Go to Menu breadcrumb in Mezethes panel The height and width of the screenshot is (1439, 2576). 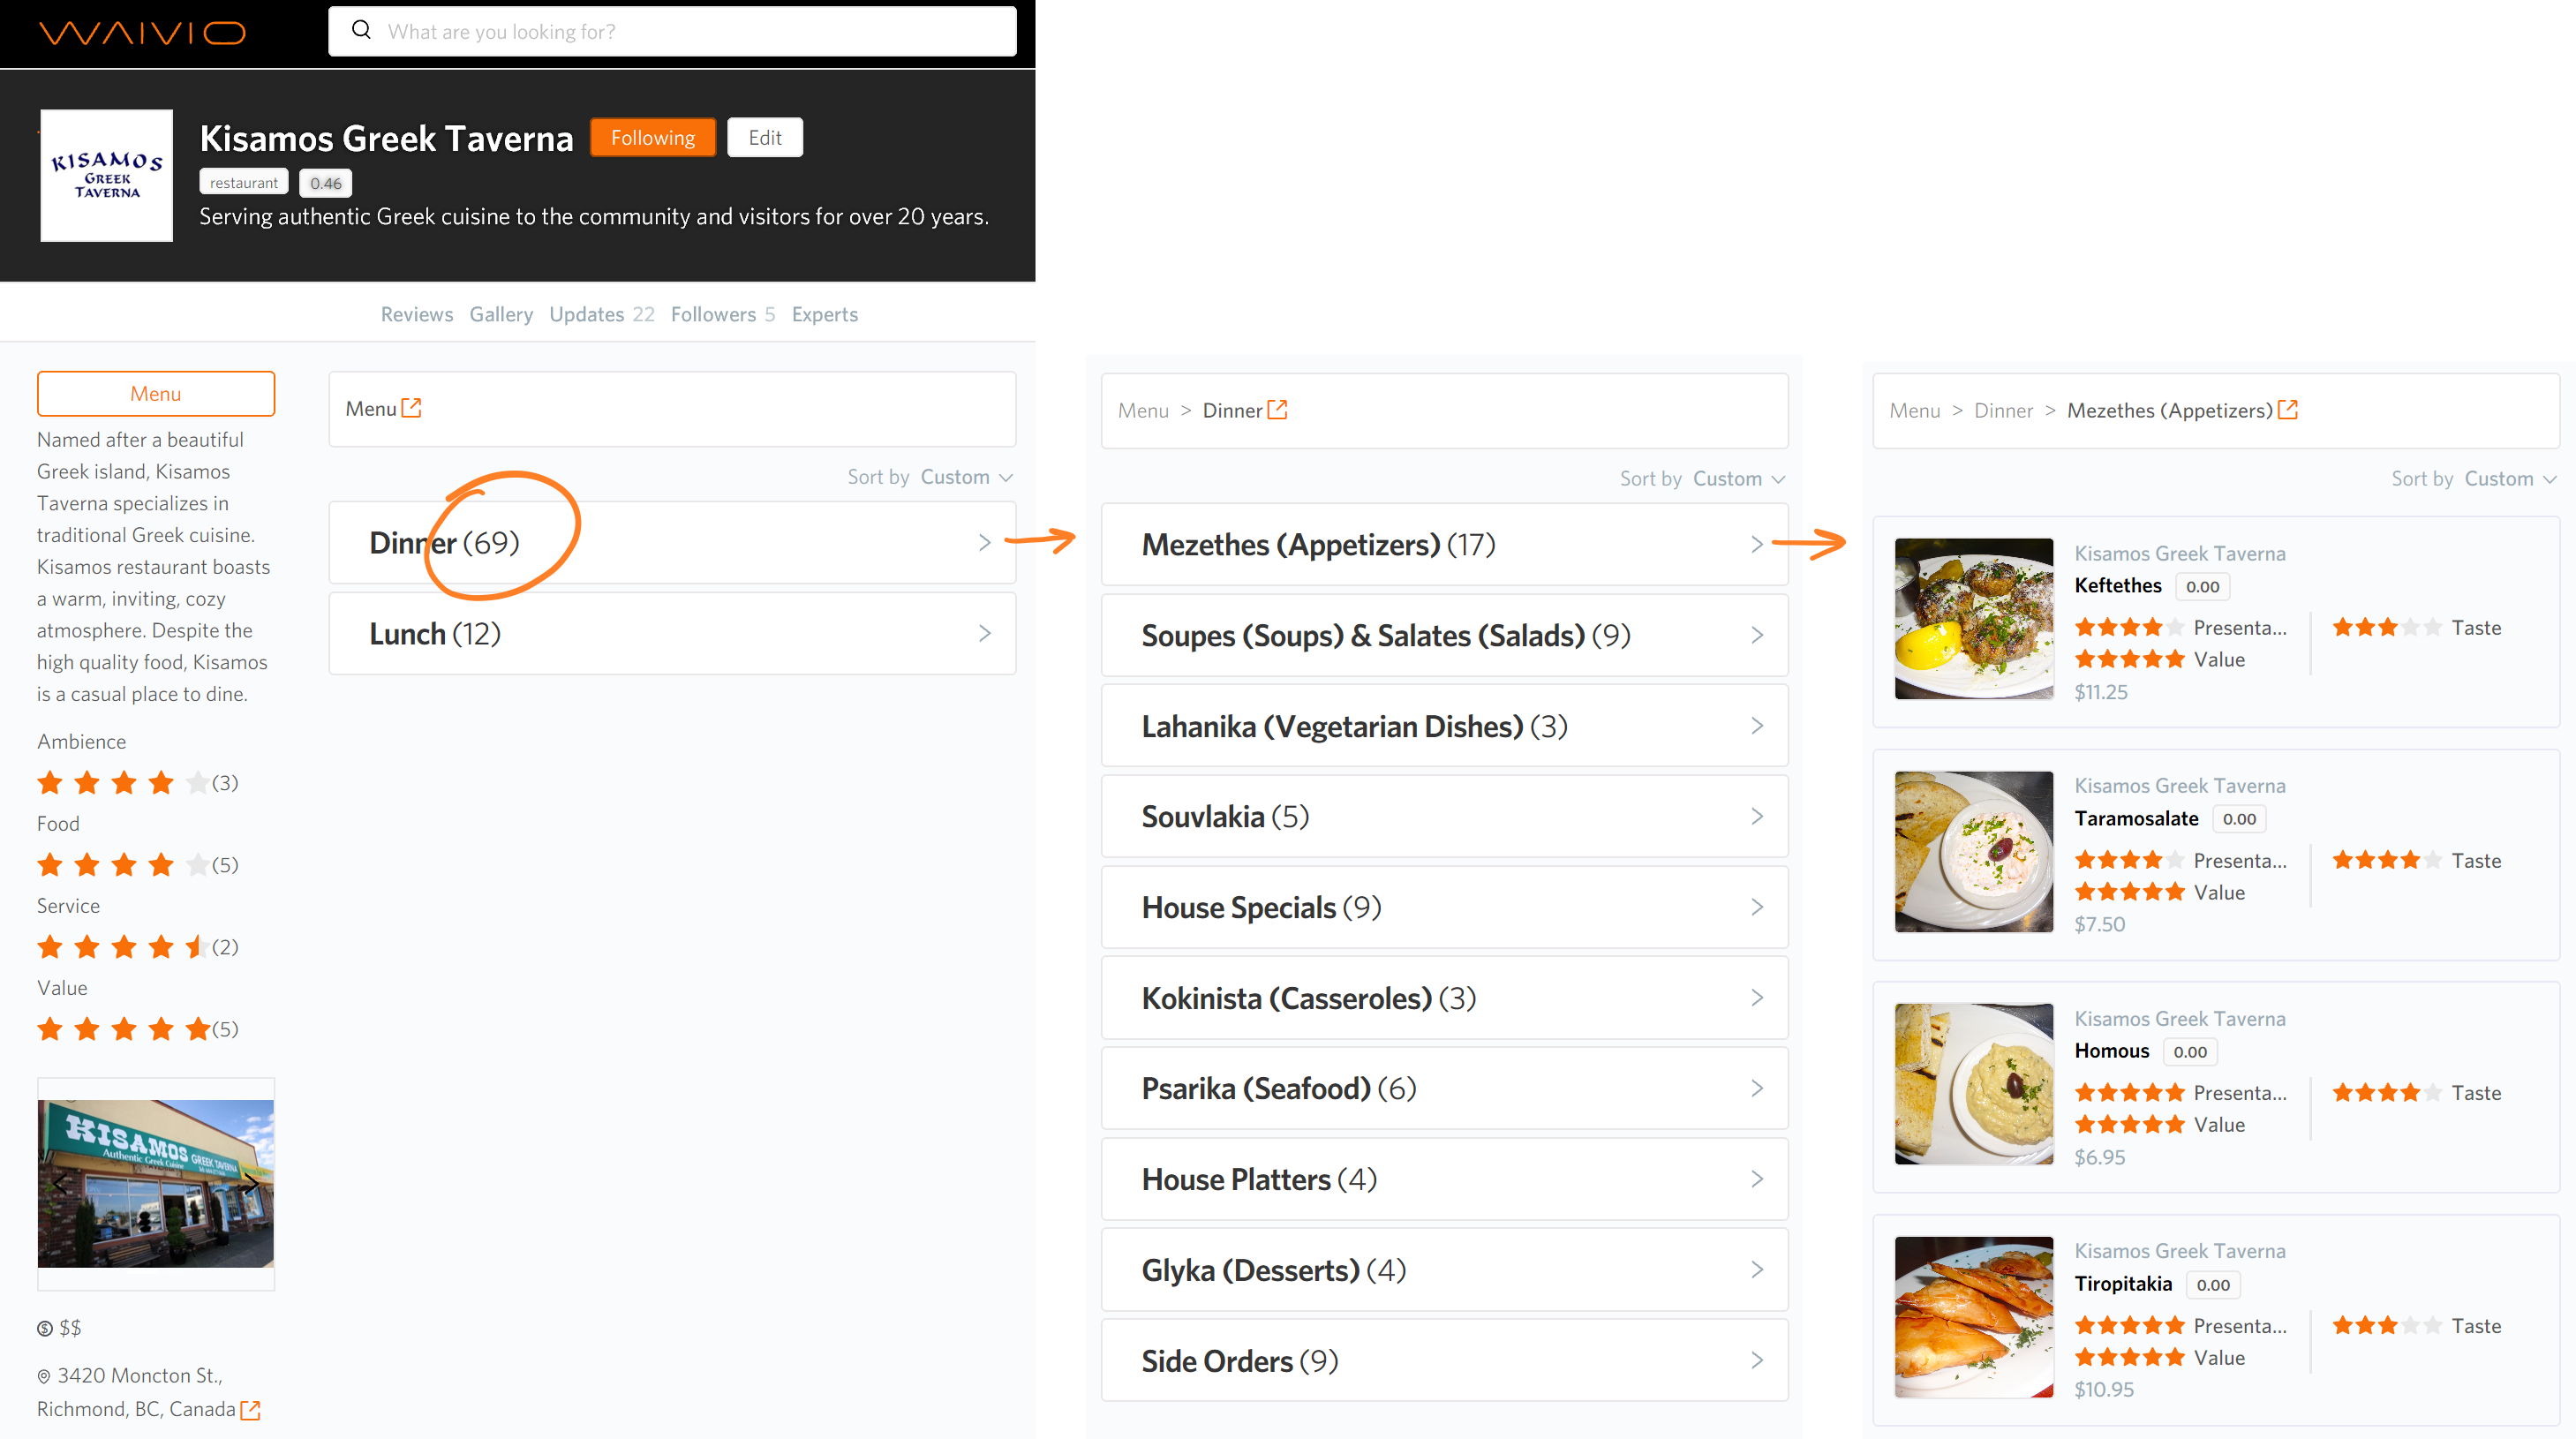coord(1915,410)
